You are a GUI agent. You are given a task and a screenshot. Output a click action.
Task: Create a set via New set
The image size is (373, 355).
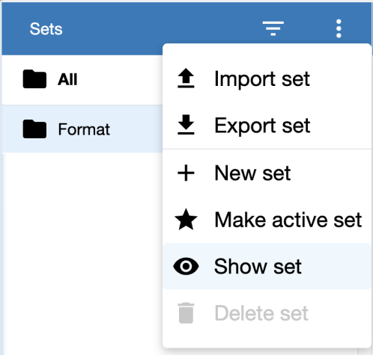click(x=267, y=173)
